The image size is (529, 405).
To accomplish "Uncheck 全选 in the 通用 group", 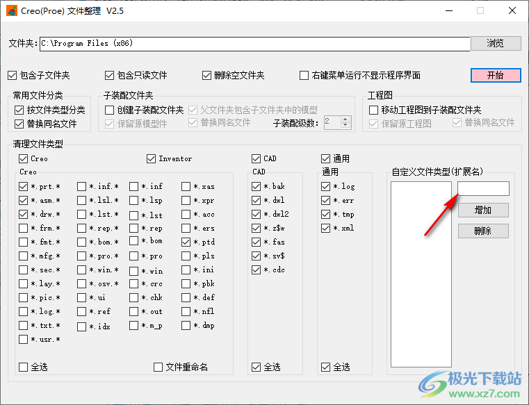I will [x=325, y=367].
